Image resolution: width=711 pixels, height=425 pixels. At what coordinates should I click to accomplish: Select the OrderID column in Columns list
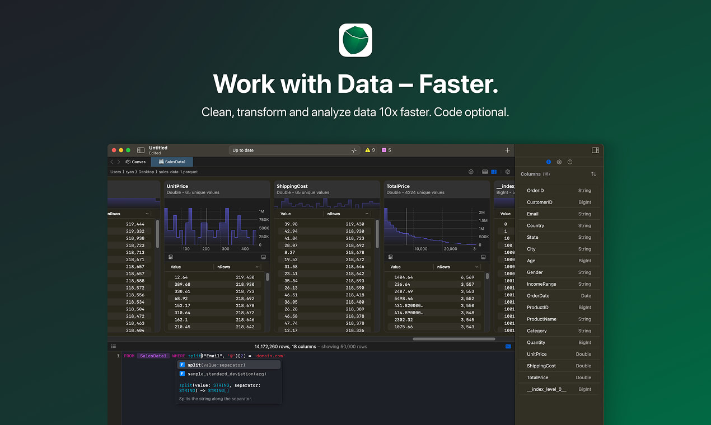coord(559,190)
